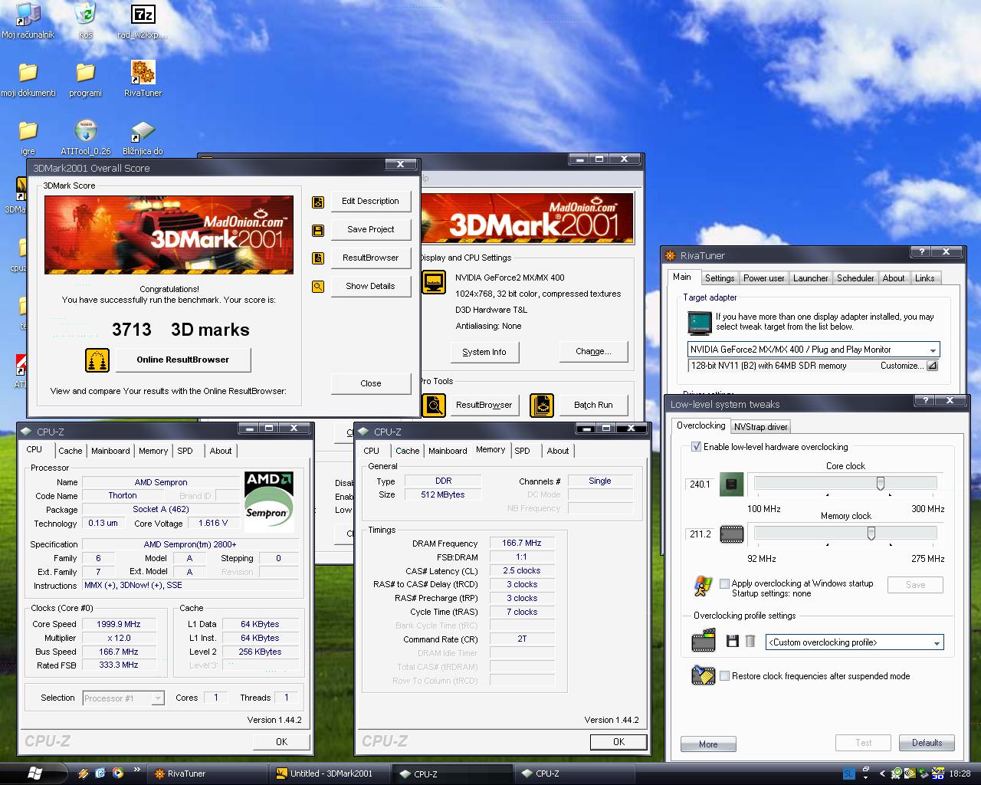Screen dimensions: 981x785
Task: Click the Change... button in 3DMark
Action: click(593, 352)
